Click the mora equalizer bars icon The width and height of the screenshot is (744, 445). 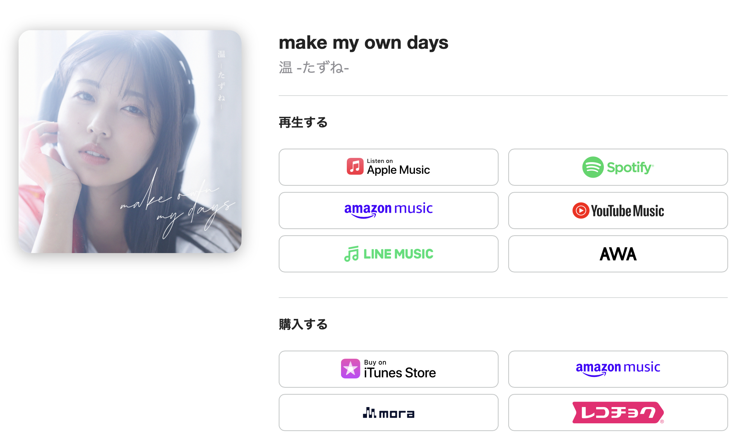[x=369, y=413]
